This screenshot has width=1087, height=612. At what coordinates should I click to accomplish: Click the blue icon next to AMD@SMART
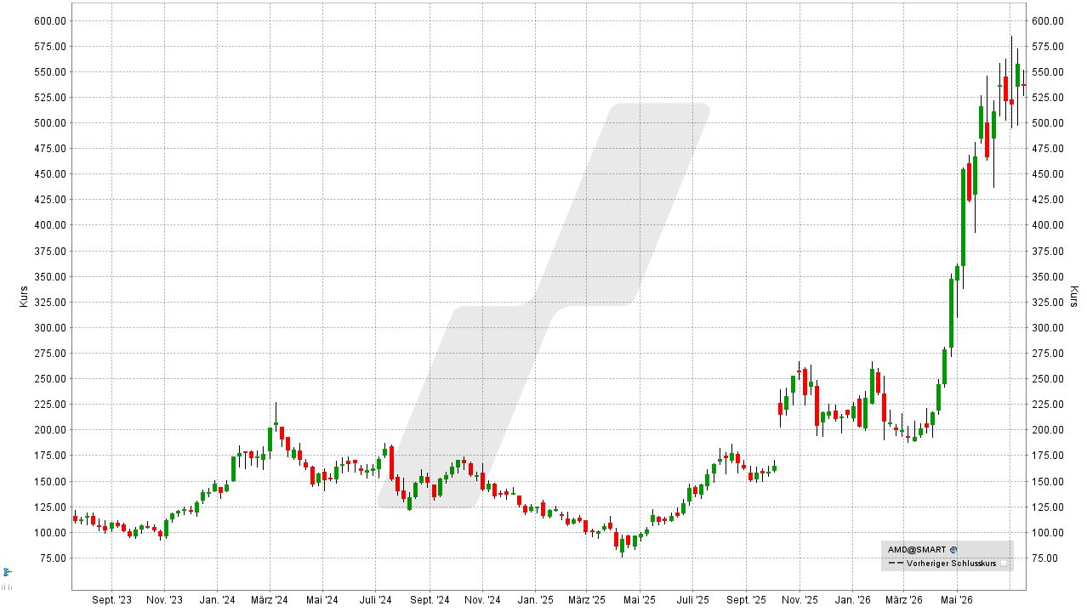(x=954, y=550)
